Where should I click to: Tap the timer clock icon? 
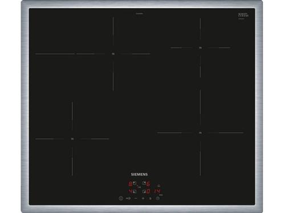tap(158, 198)
